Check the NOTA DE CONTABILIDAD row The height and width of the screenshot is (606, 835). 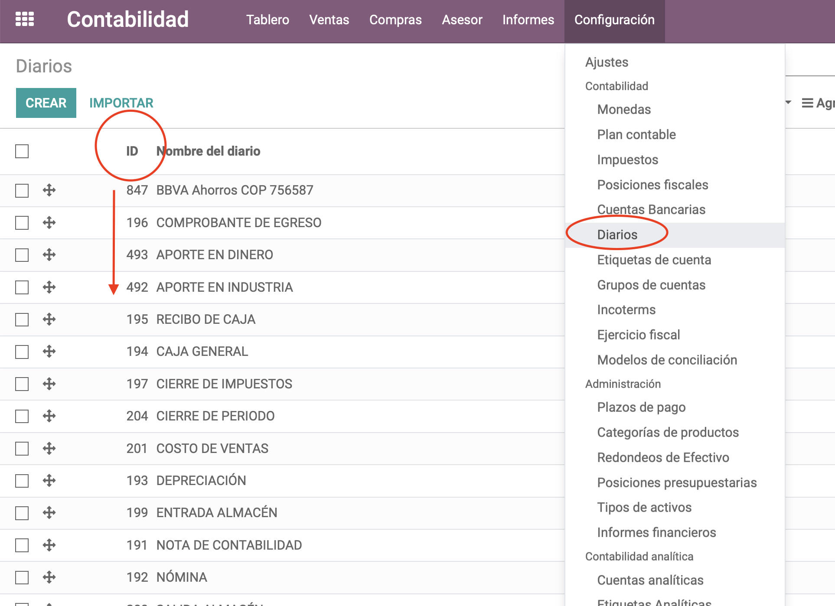[22, 545]
